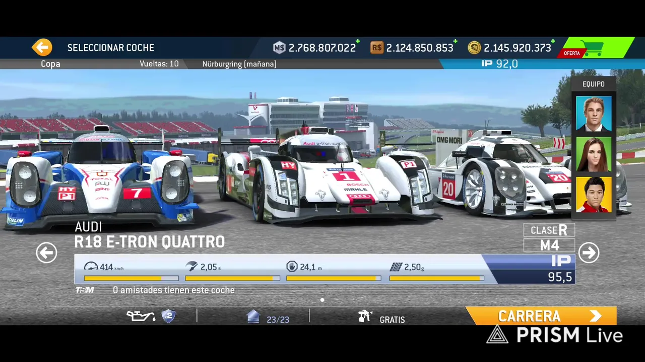The image size is (645, 362).
Task: Tap the braking 24,1 m progress bar
Action: pos(334,278)
